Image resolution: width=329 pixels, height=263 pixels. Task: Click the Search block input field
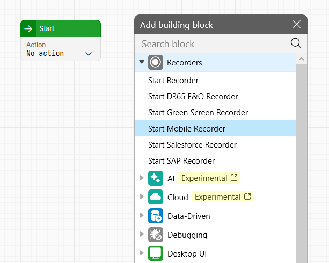pos(212,43)
